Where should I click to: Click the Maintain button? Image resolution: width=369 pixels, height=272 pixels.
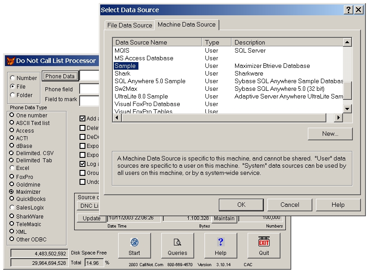point(224,218)
